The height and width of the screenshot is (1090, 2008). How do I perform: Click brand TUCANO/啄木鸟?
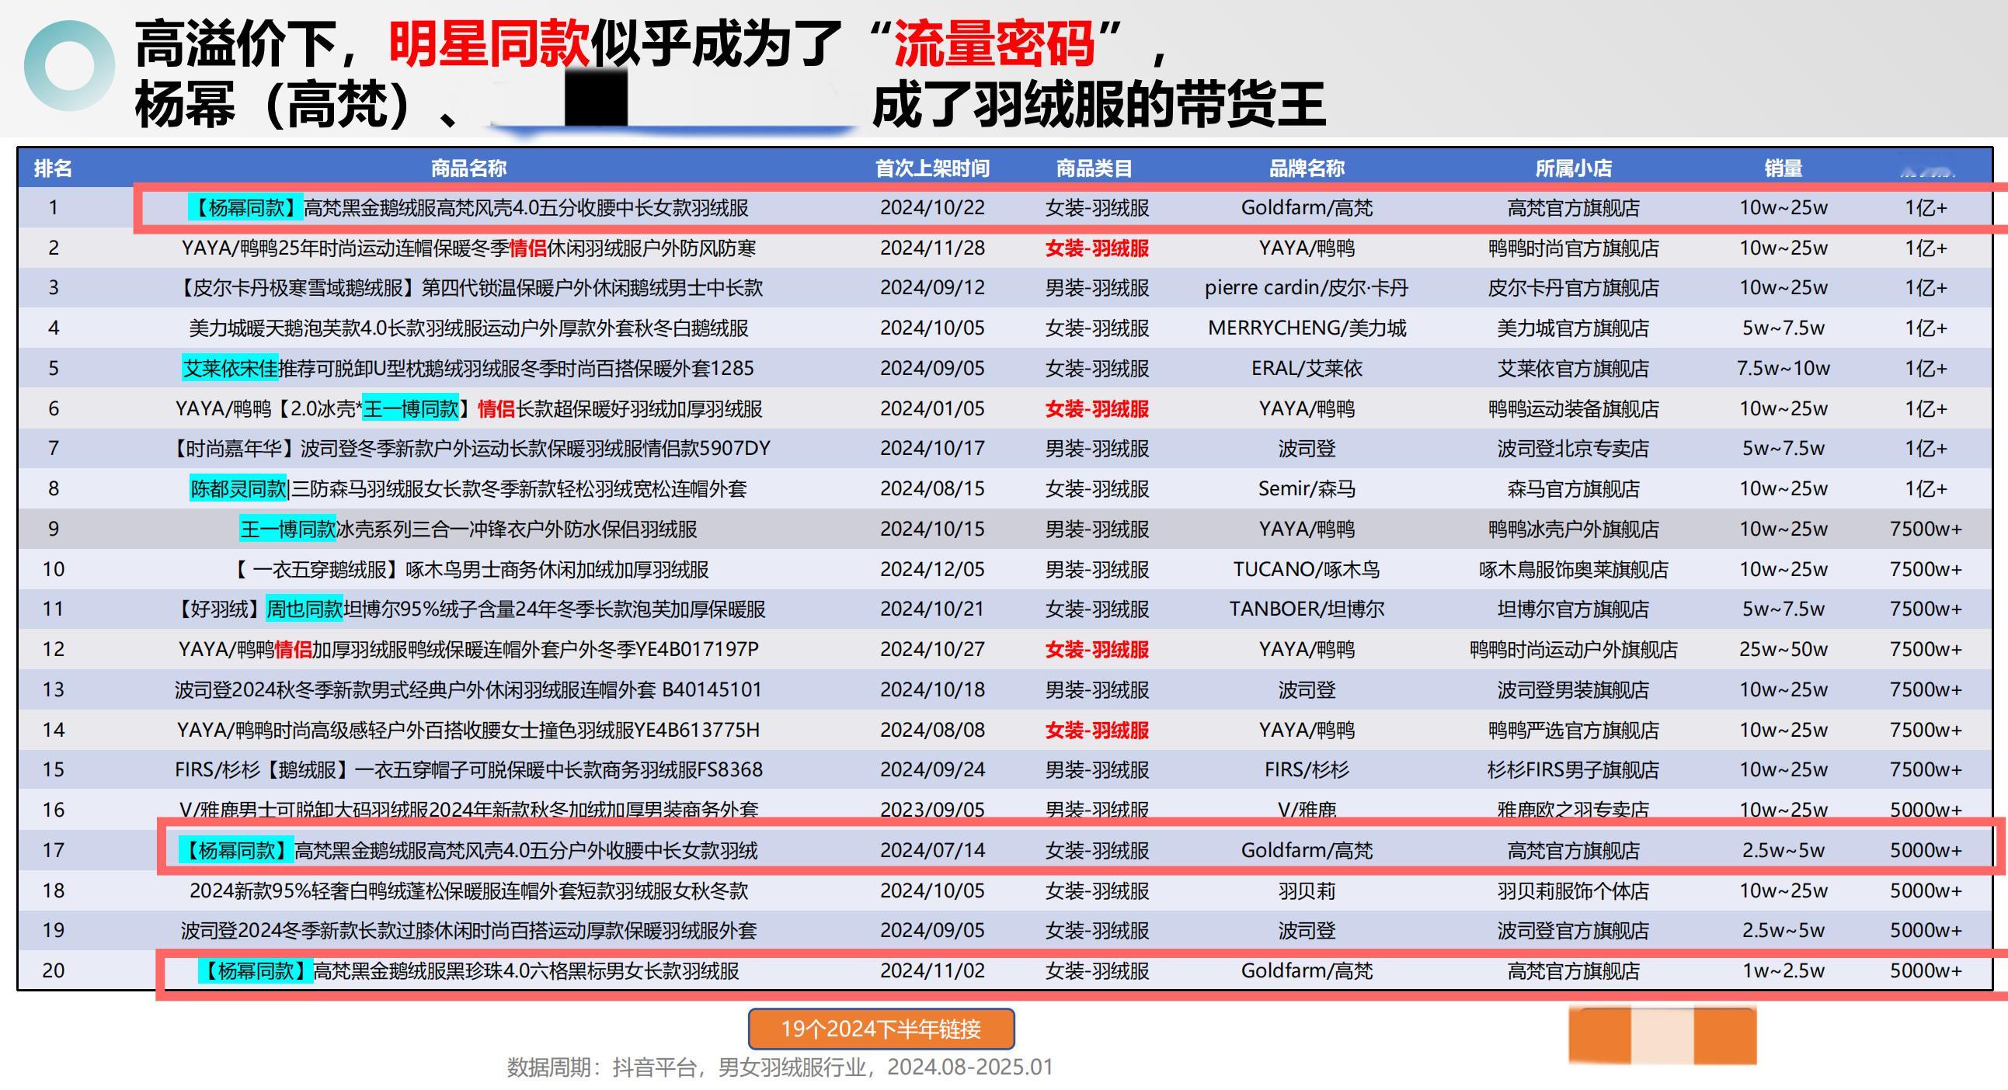click(1307, 570)
